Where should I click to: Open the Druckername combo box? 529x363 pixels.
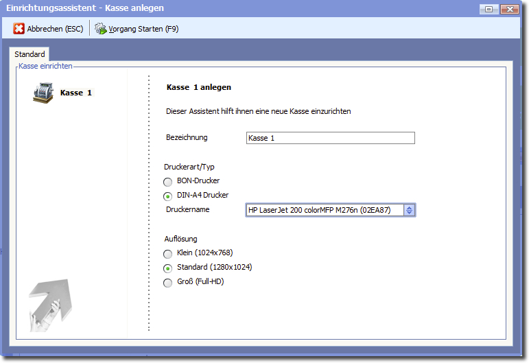point(324,210)
